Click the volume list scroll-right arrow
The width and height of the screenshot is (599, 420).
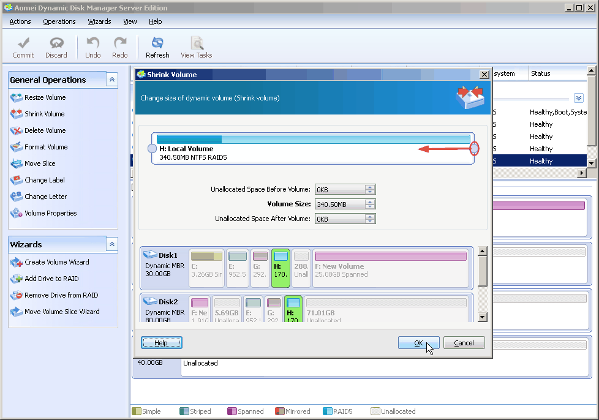(x=581, y=173)
